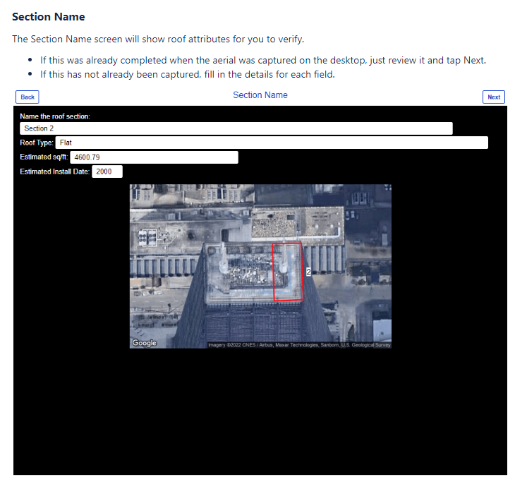Click the Back button
Image resolution: width=527 pixels, height=494 pixels.
(x=28, y=97)
